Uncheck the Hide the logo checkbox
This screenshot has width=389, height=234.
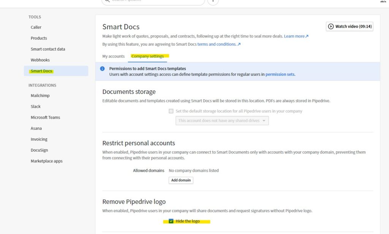tap(171, 221)
